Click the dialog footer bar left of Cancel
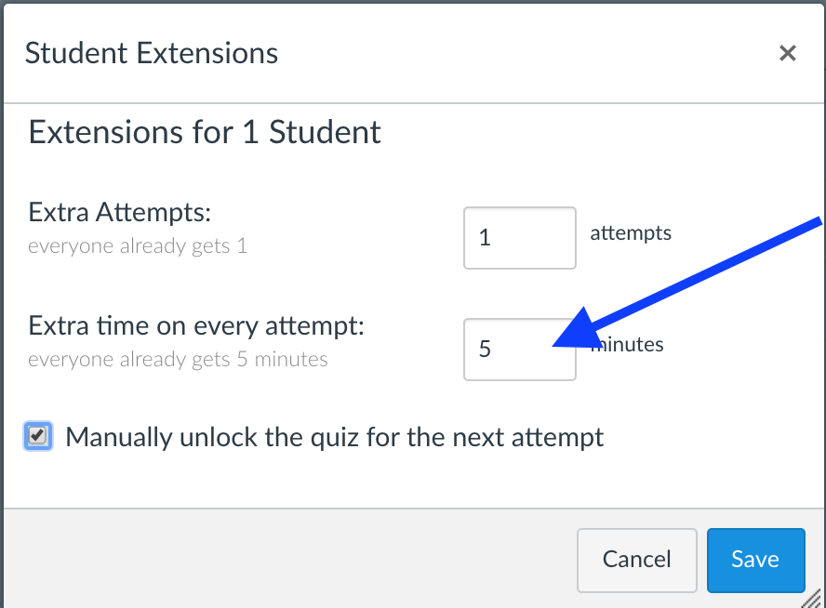 (279, 558)
